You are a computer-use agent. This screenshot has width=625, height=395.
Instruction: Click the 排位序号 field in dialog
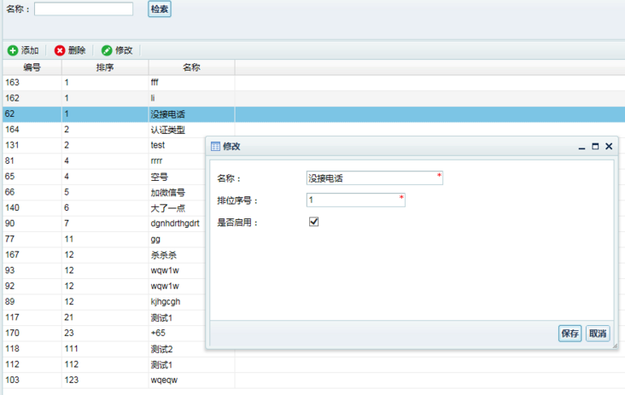tap(355, 200)
